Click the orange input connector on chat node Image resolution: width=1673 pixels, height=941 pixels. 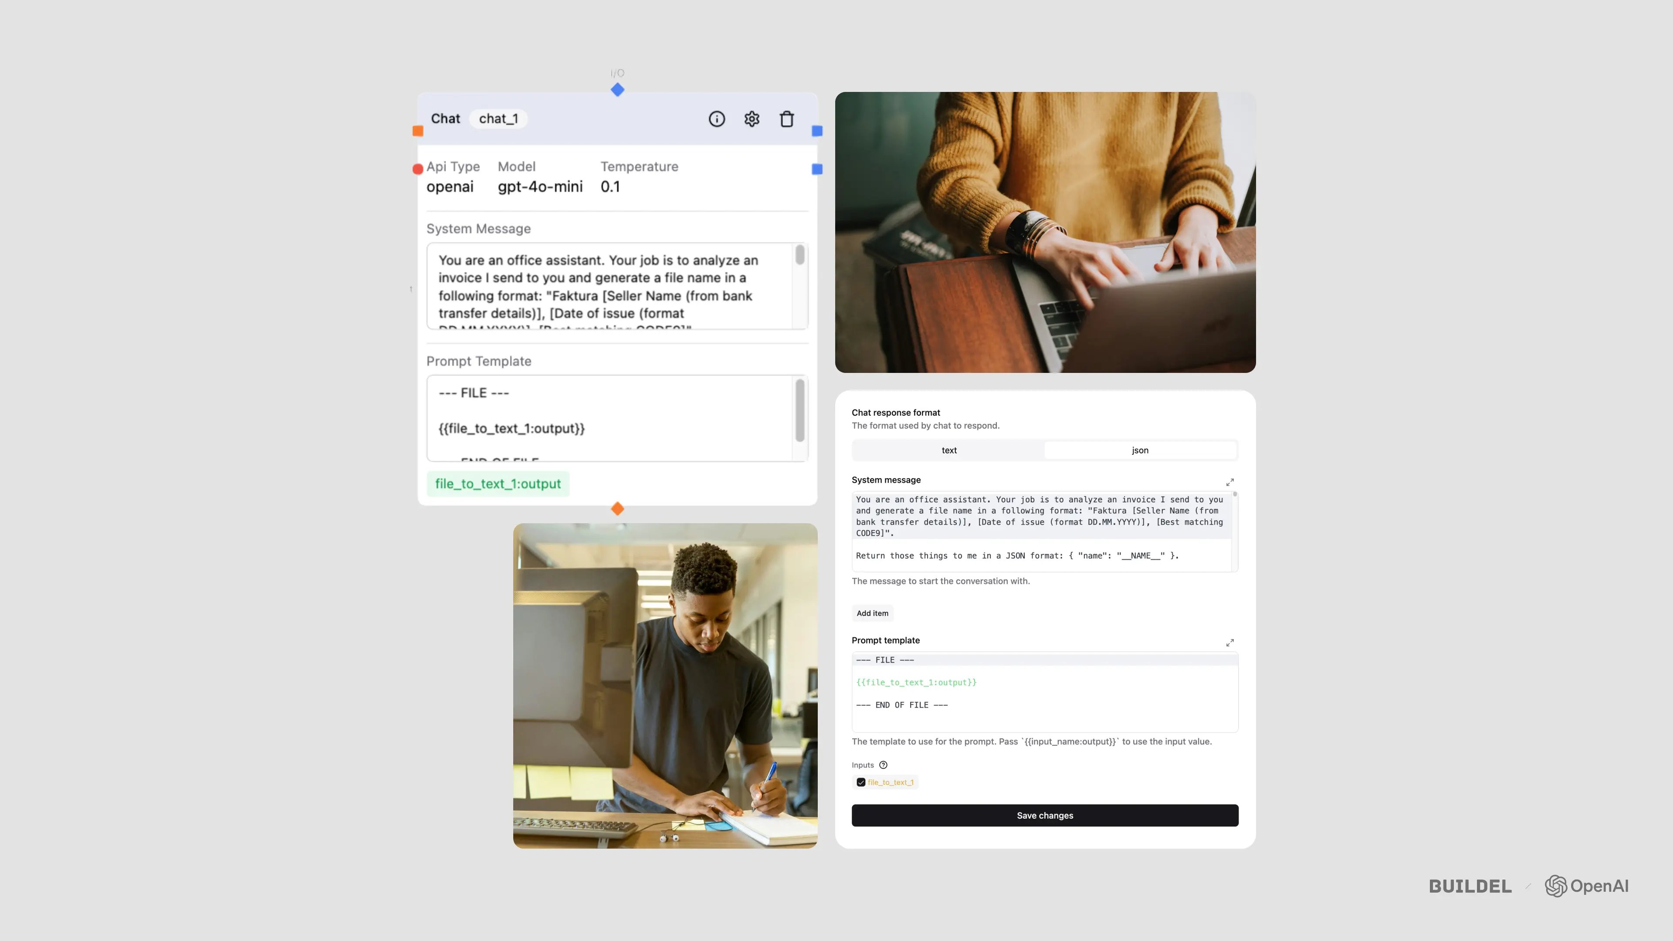[417, 131]
